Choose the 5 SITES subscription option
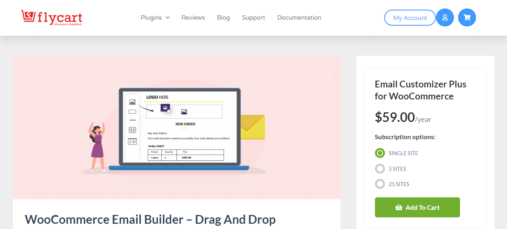 380,169
